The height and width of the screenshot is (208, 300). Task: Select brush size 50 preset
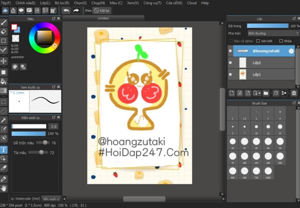coord(280,143)
